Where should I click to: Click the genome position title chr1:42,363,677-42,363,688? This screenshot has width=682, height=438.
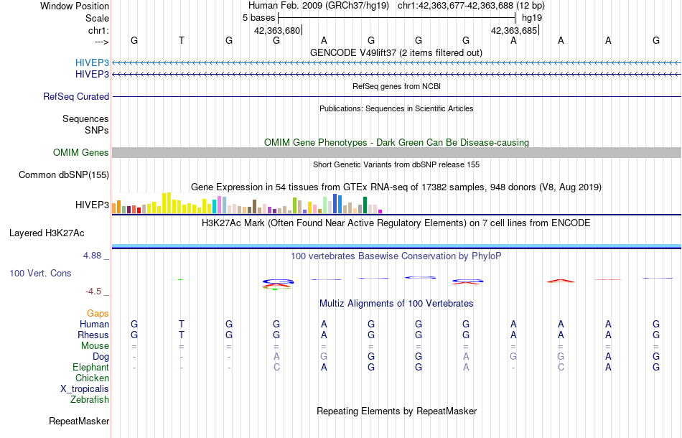[x=455, y=6]
